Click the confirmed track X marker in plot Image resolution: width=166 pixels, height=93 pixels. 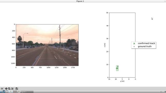click(x=117, y=68)
